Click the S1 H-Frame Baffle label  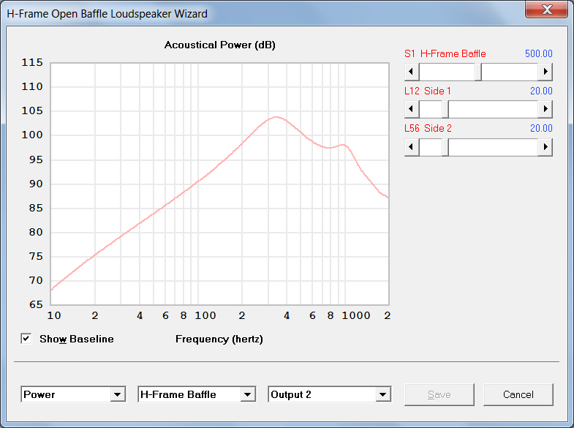coord(445,53)
